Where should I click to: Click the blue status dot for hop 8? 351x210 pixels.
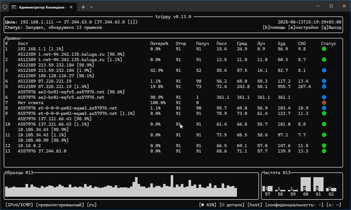[324, 108]
